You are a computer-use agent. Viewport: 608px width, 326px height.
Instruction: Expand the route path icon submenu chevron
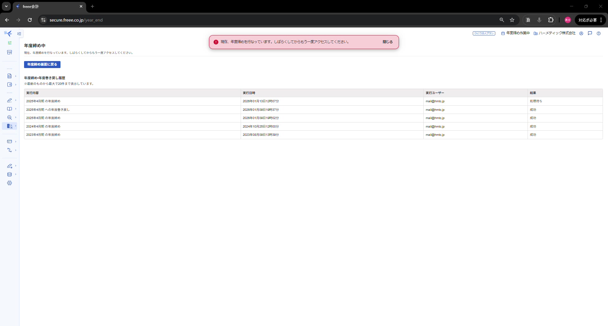pos(16,150)
